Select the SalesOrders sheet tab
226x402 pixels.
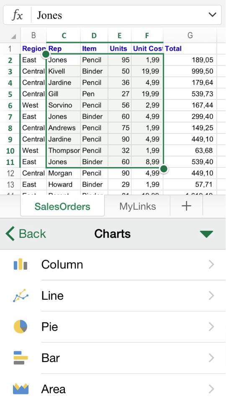click(x=62, y=206)
